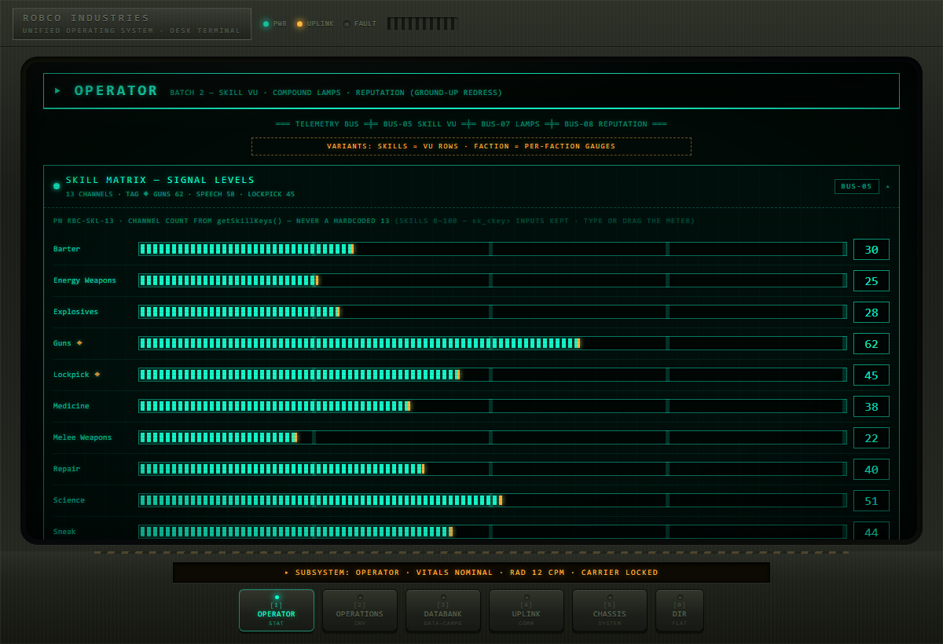The height and width of the screenshot is (644, 943).
Task: Click the Melee Weapons field showing 22
Action: tap(871, 437)
